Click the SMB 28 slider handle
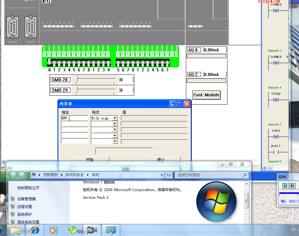 [x=77, y=80]
